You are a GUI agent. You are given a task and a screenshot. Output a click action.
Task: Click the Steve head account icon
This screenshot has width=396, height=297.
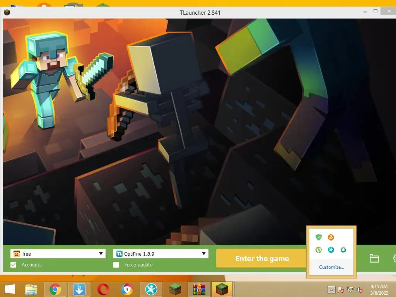click(17, 254)
